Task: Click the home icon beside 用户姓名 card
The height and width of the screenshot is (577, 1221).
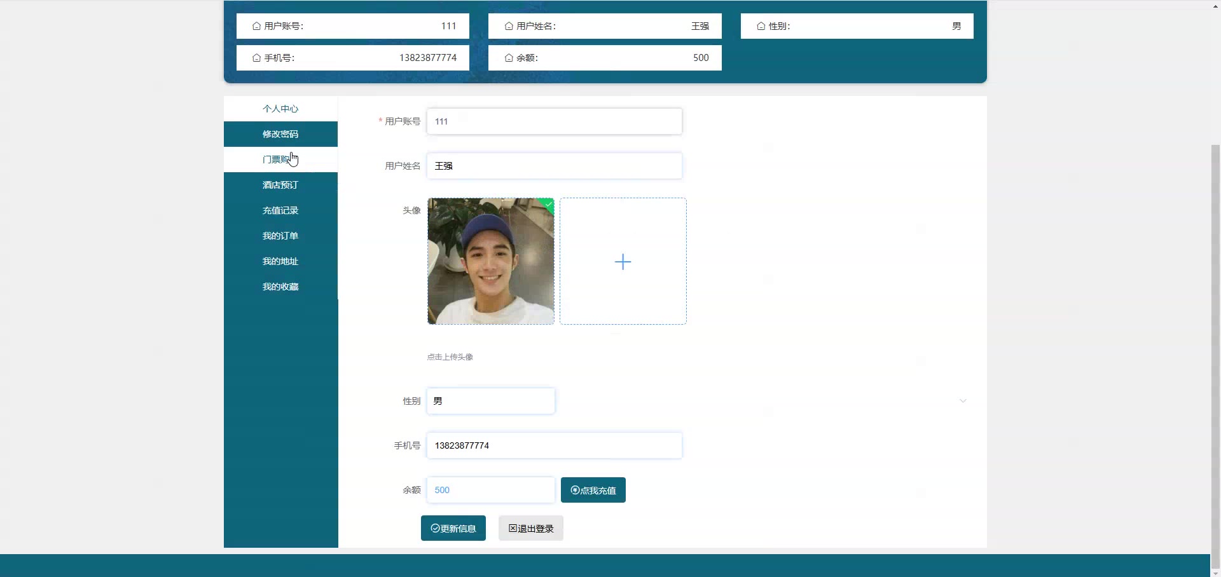Action: (x=509, y=26)
